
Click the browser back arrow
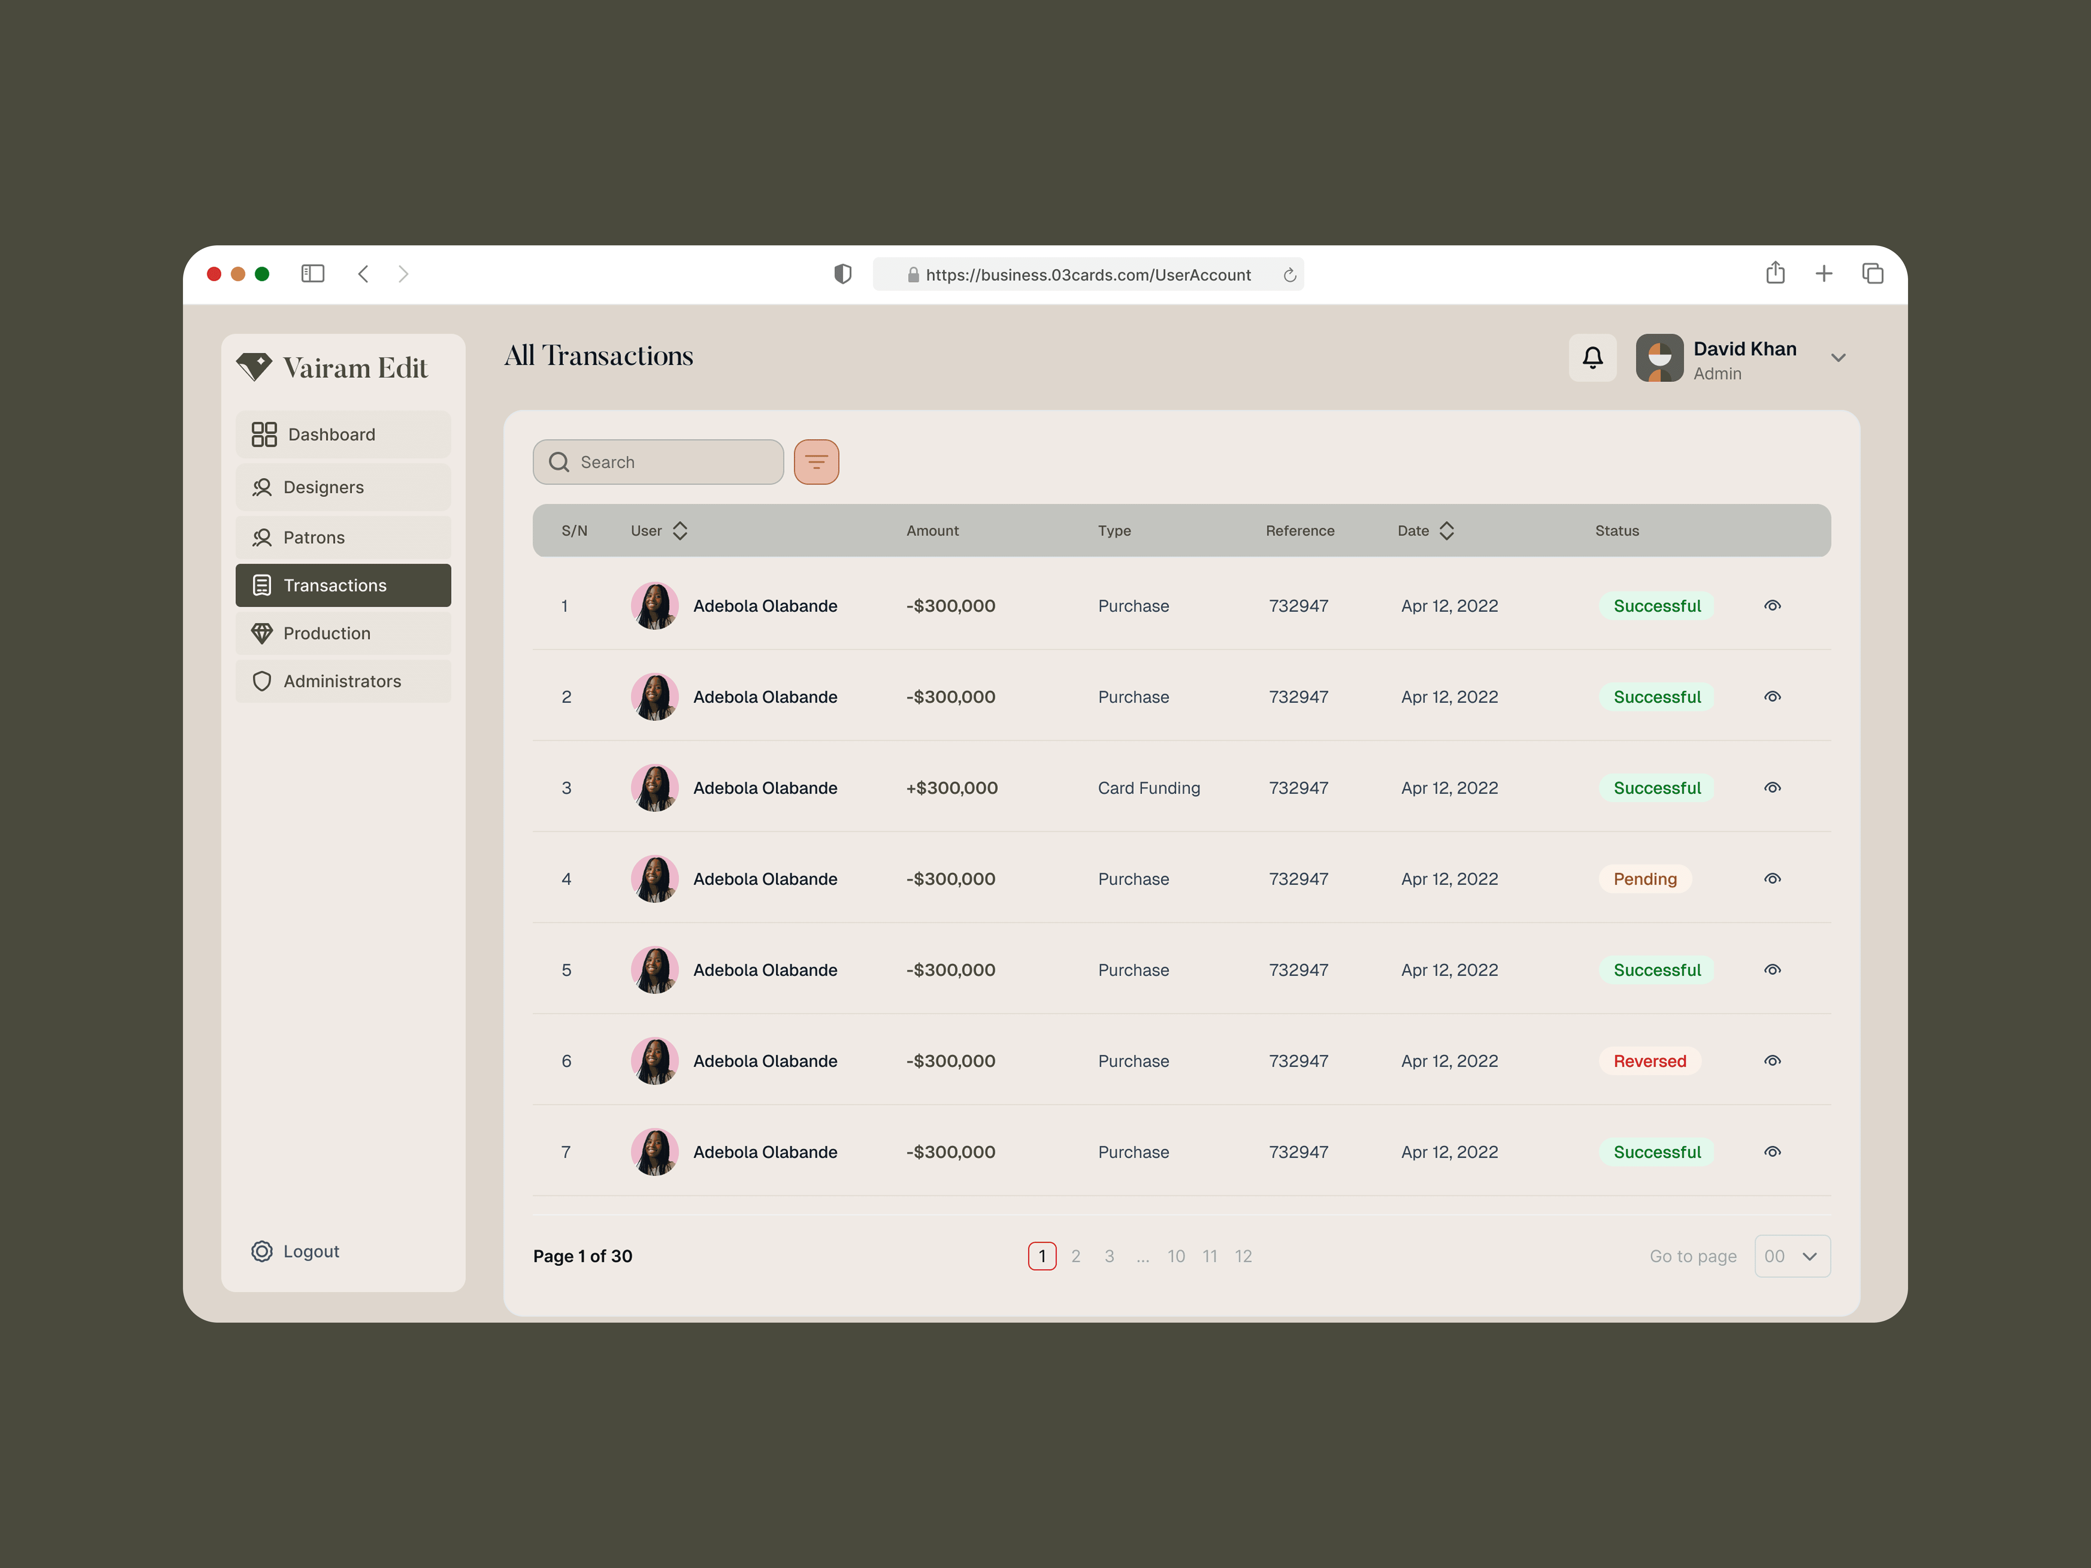[x=363, y=273]
